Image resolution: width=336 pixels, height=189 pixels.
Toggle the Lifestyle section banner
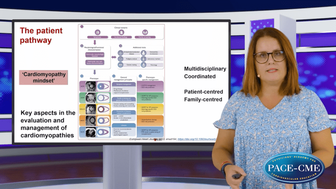pyautogui.click(x=123, y=126)
